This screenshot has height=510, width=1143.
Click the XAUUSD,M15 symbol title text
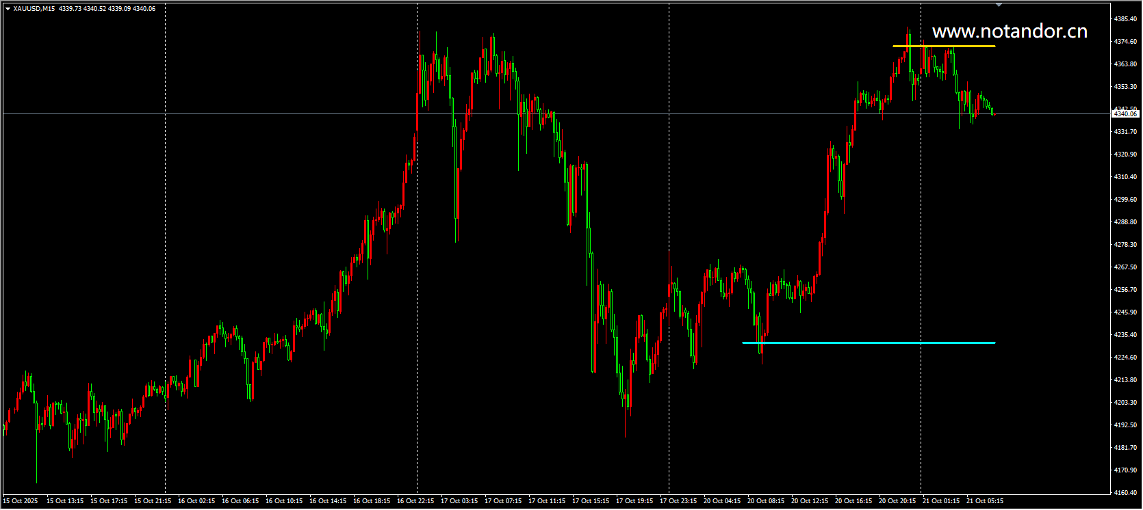tap(34, 9)
